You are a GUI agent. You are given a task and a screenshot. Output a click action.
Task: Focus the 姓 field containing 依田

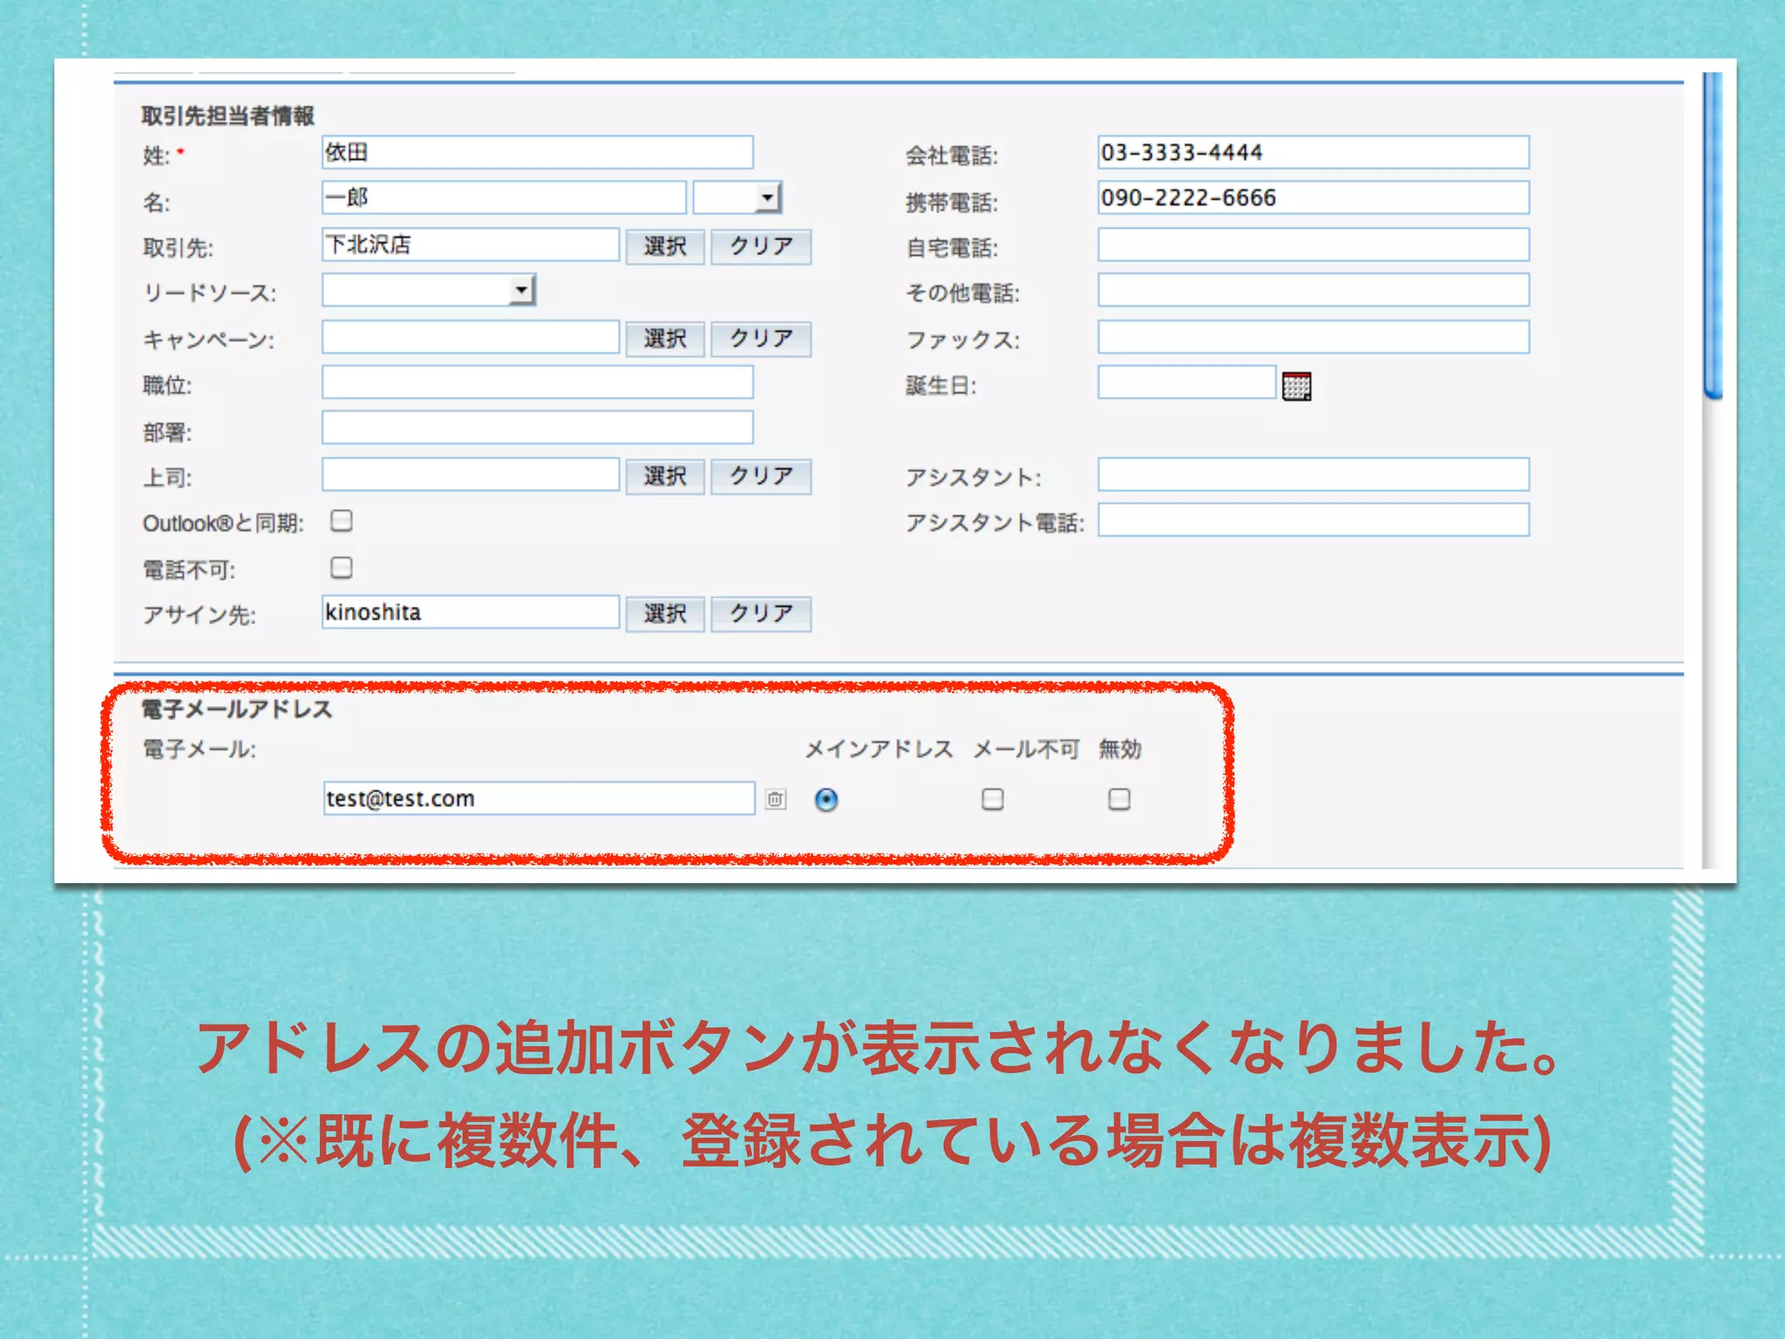coord(537,152)
